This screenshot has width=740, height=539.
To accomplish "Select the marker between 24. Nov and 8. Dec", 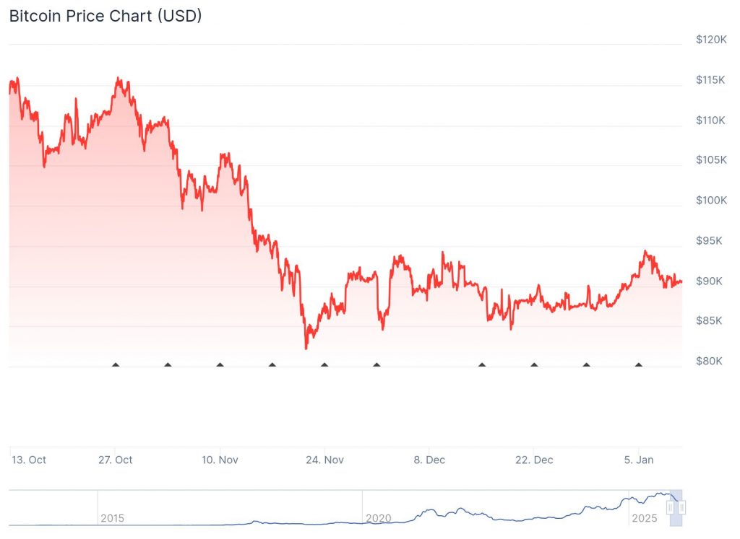I will coord(377,365).
